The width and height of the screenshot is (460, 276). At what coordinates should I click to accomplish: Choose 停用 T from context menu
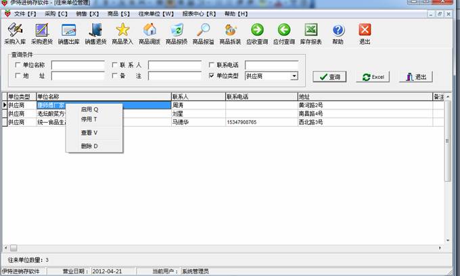click(89, 119)
